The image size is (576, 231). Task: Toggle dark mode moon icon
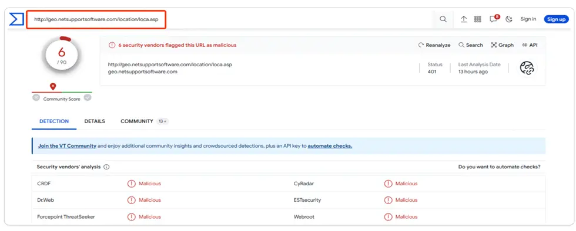tap(509, 19)
